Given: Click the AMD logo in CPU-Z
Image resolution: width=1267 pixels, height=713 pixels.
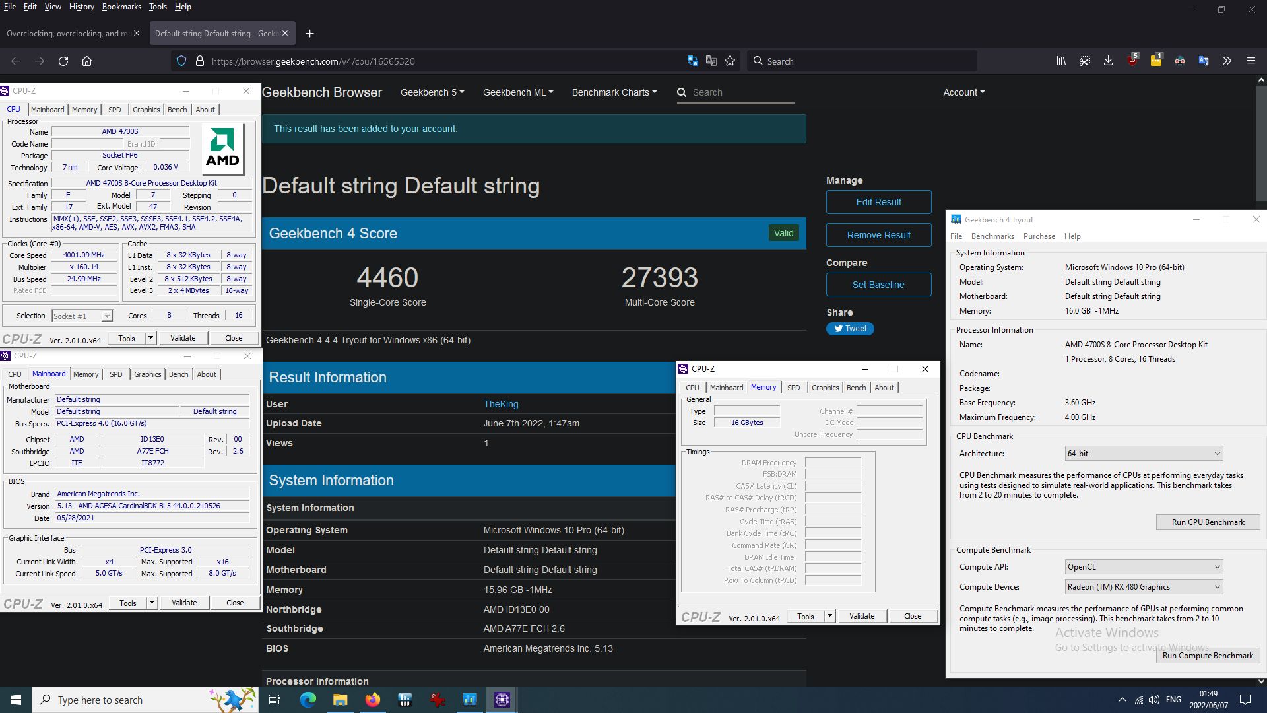Looking at the screenshot, I should 222,149.
